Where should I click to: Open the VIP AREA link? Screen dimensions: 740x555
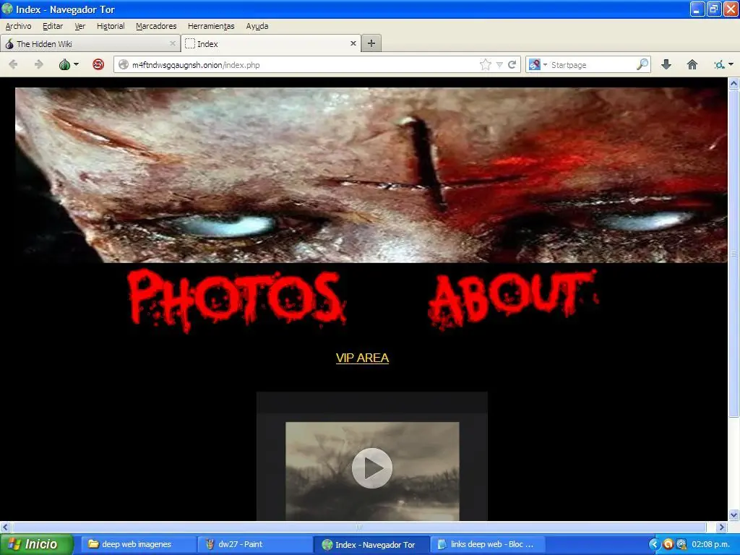tap(363, 358)
